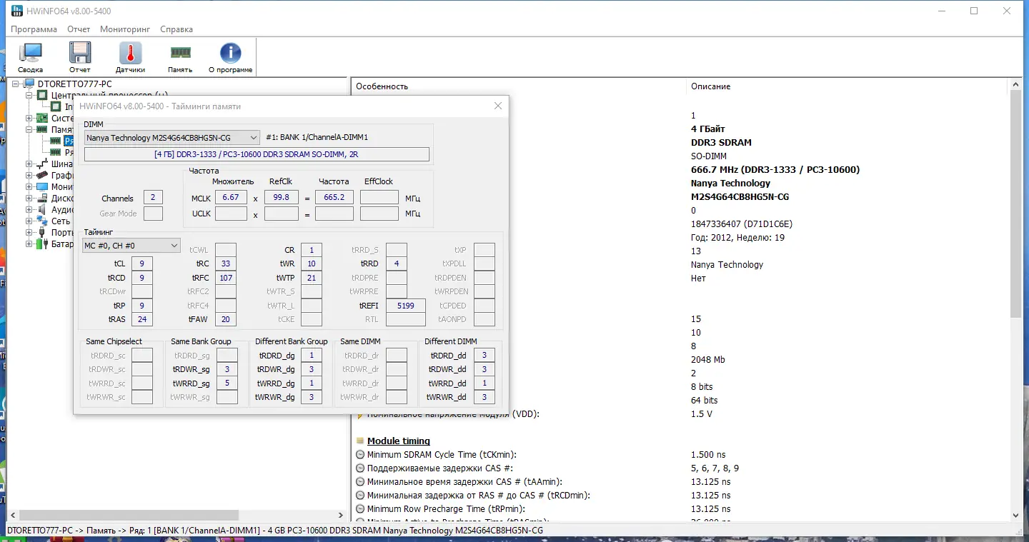Image resolution: width=1029 pixels, height=542 pixels.
Task: Open the Мониторинг menu
Action: [124, 29]
